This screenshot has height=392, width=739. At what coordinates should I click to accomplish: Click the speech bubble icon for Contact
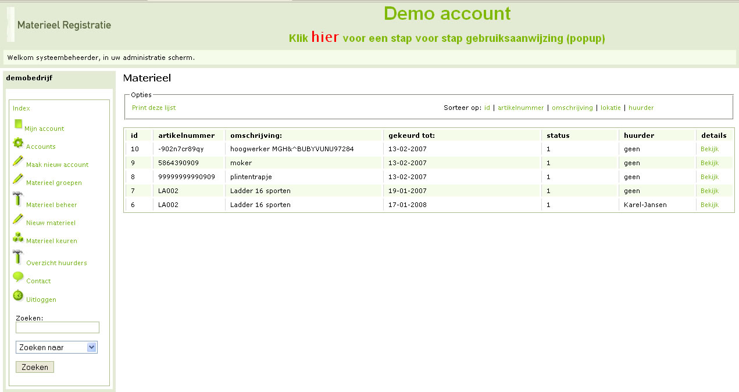point(18,277)
